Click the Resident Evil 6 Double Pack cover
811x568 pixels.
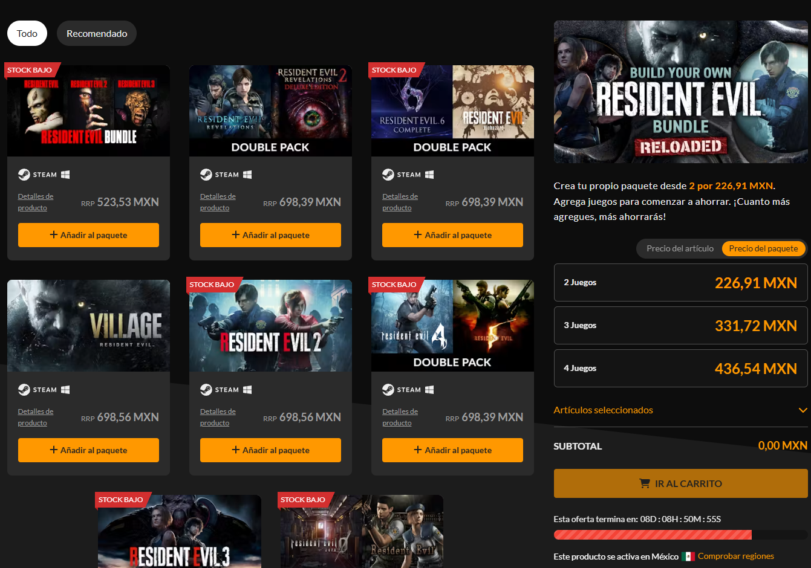pyautogui.click(x=452, y=111)
